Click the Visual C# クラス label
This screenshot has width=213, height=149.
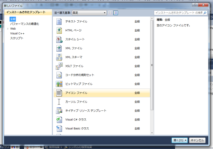(76, 120)
